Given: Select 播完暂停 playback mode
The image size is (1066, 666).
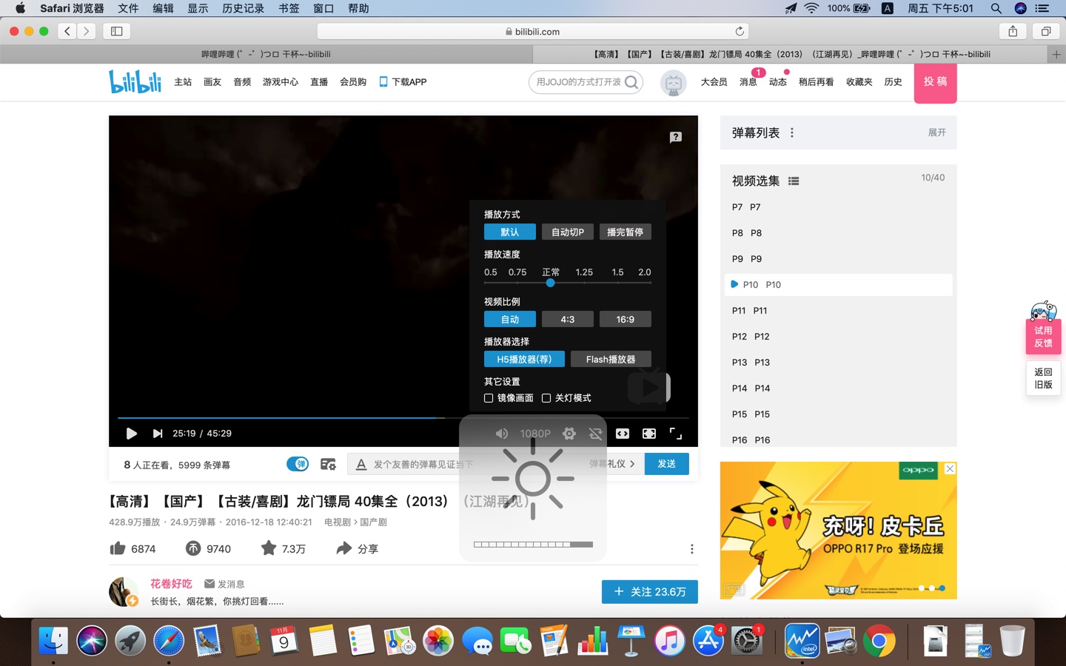Looking at the screenshot, I should pos(626,232).
